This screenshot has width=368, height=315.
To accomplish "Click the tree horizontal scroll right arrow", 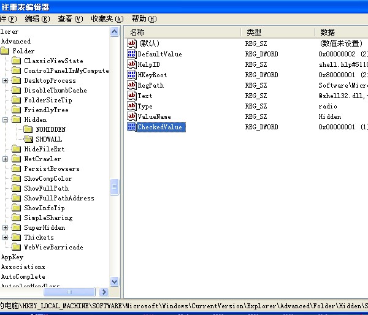I will click(x=104, y=292).
